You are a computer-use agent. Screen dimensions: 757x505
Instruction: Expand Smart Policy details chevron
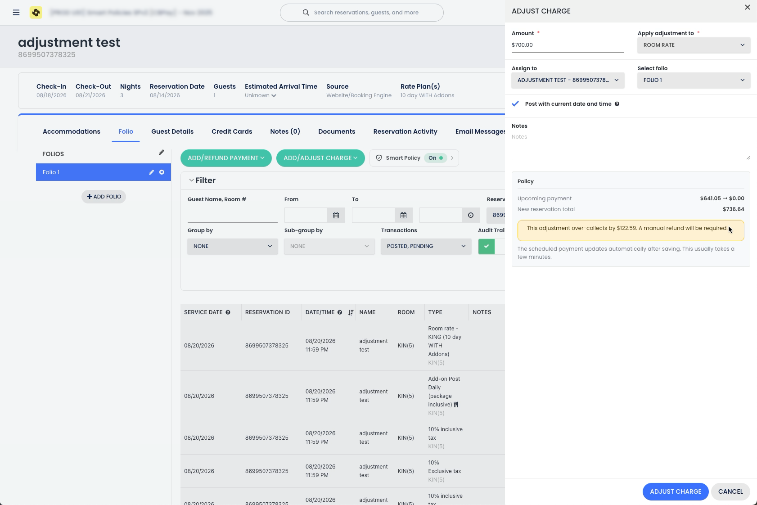(x=452, y=158)
